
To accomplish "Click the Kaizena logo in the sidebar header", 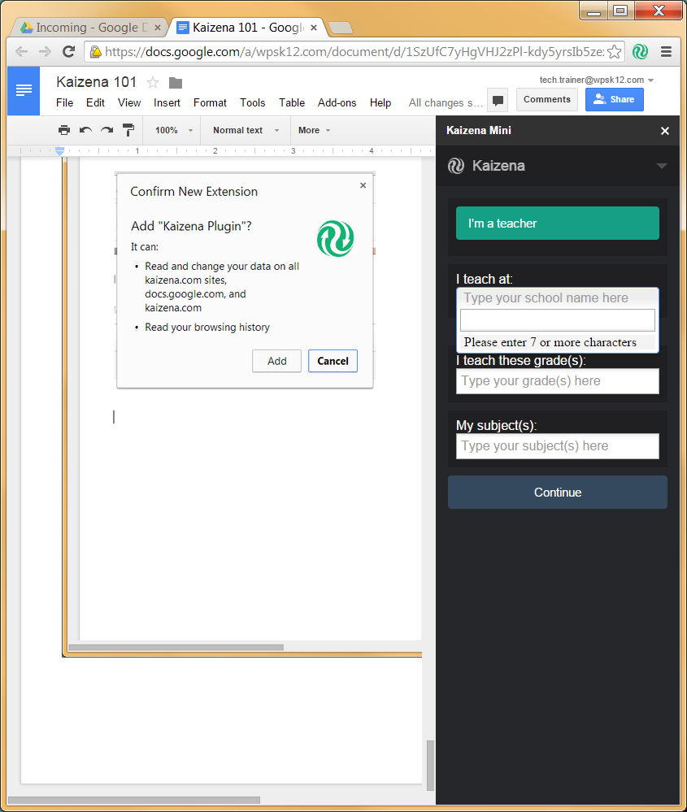I will point(456,166).
